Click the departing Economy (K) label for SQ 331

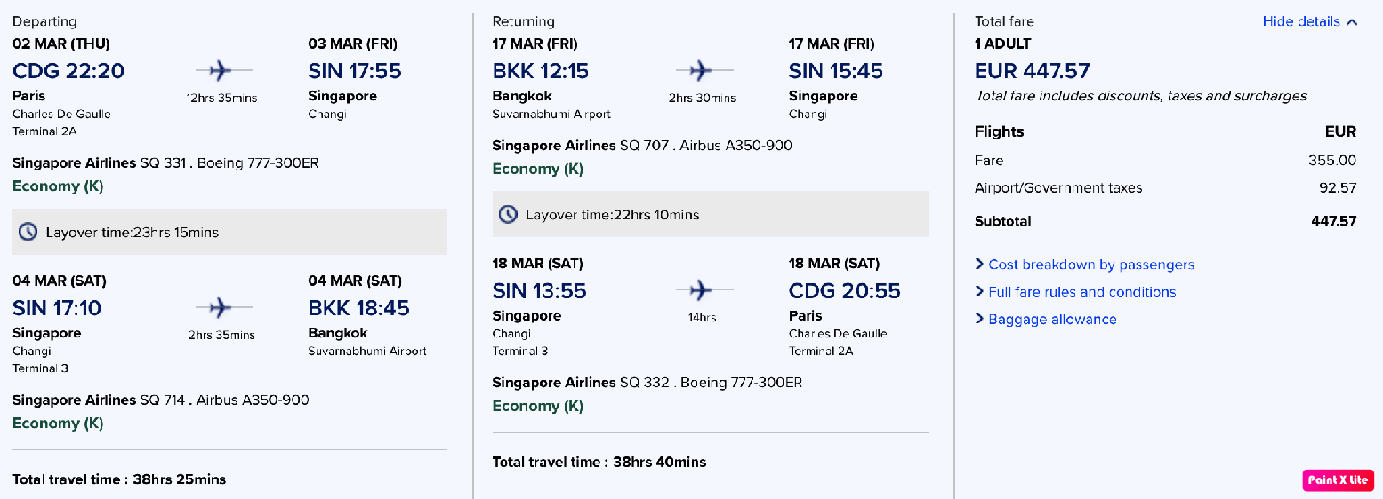pyautogui.click(x=58, y=186)
